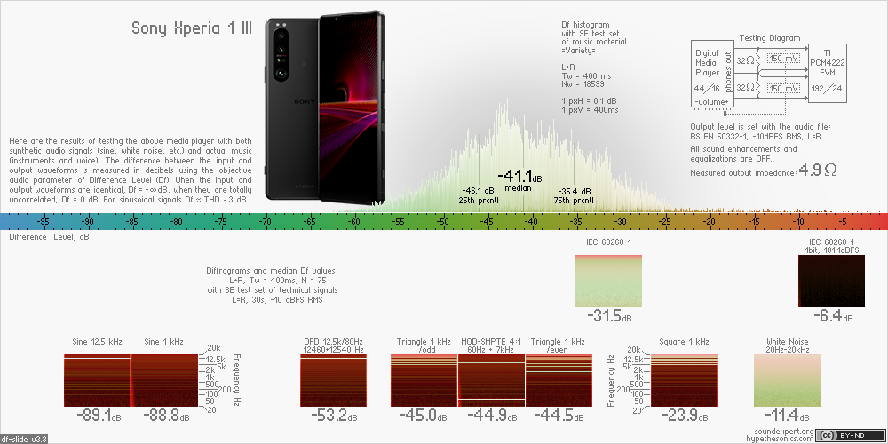Click the Nw = 18599 parameter text
The width and height of the screenshot is (888, 444).
click(x=583, y=83)
